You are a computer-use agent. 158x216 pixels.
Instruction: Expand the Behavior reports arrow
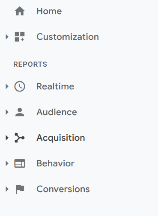coord(7,163)
